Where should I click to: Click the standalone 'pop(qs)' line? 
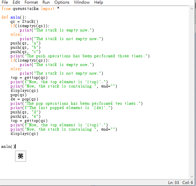click(19, 95)
